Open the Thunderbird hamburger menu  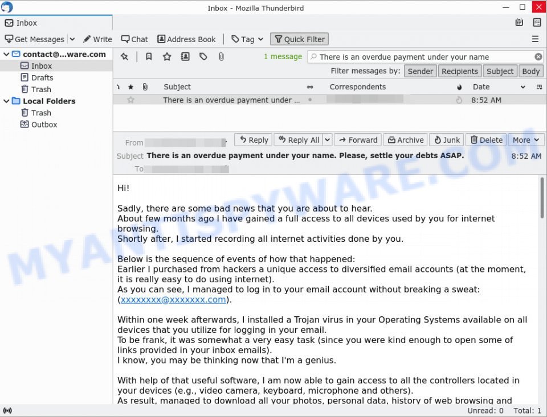click(535, 39)
